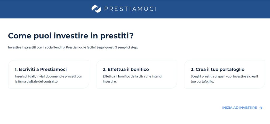Click the line Effettua il bonifico della cifra
The width and height of the screenshot is (270, 124).
[x=133, y=76]
